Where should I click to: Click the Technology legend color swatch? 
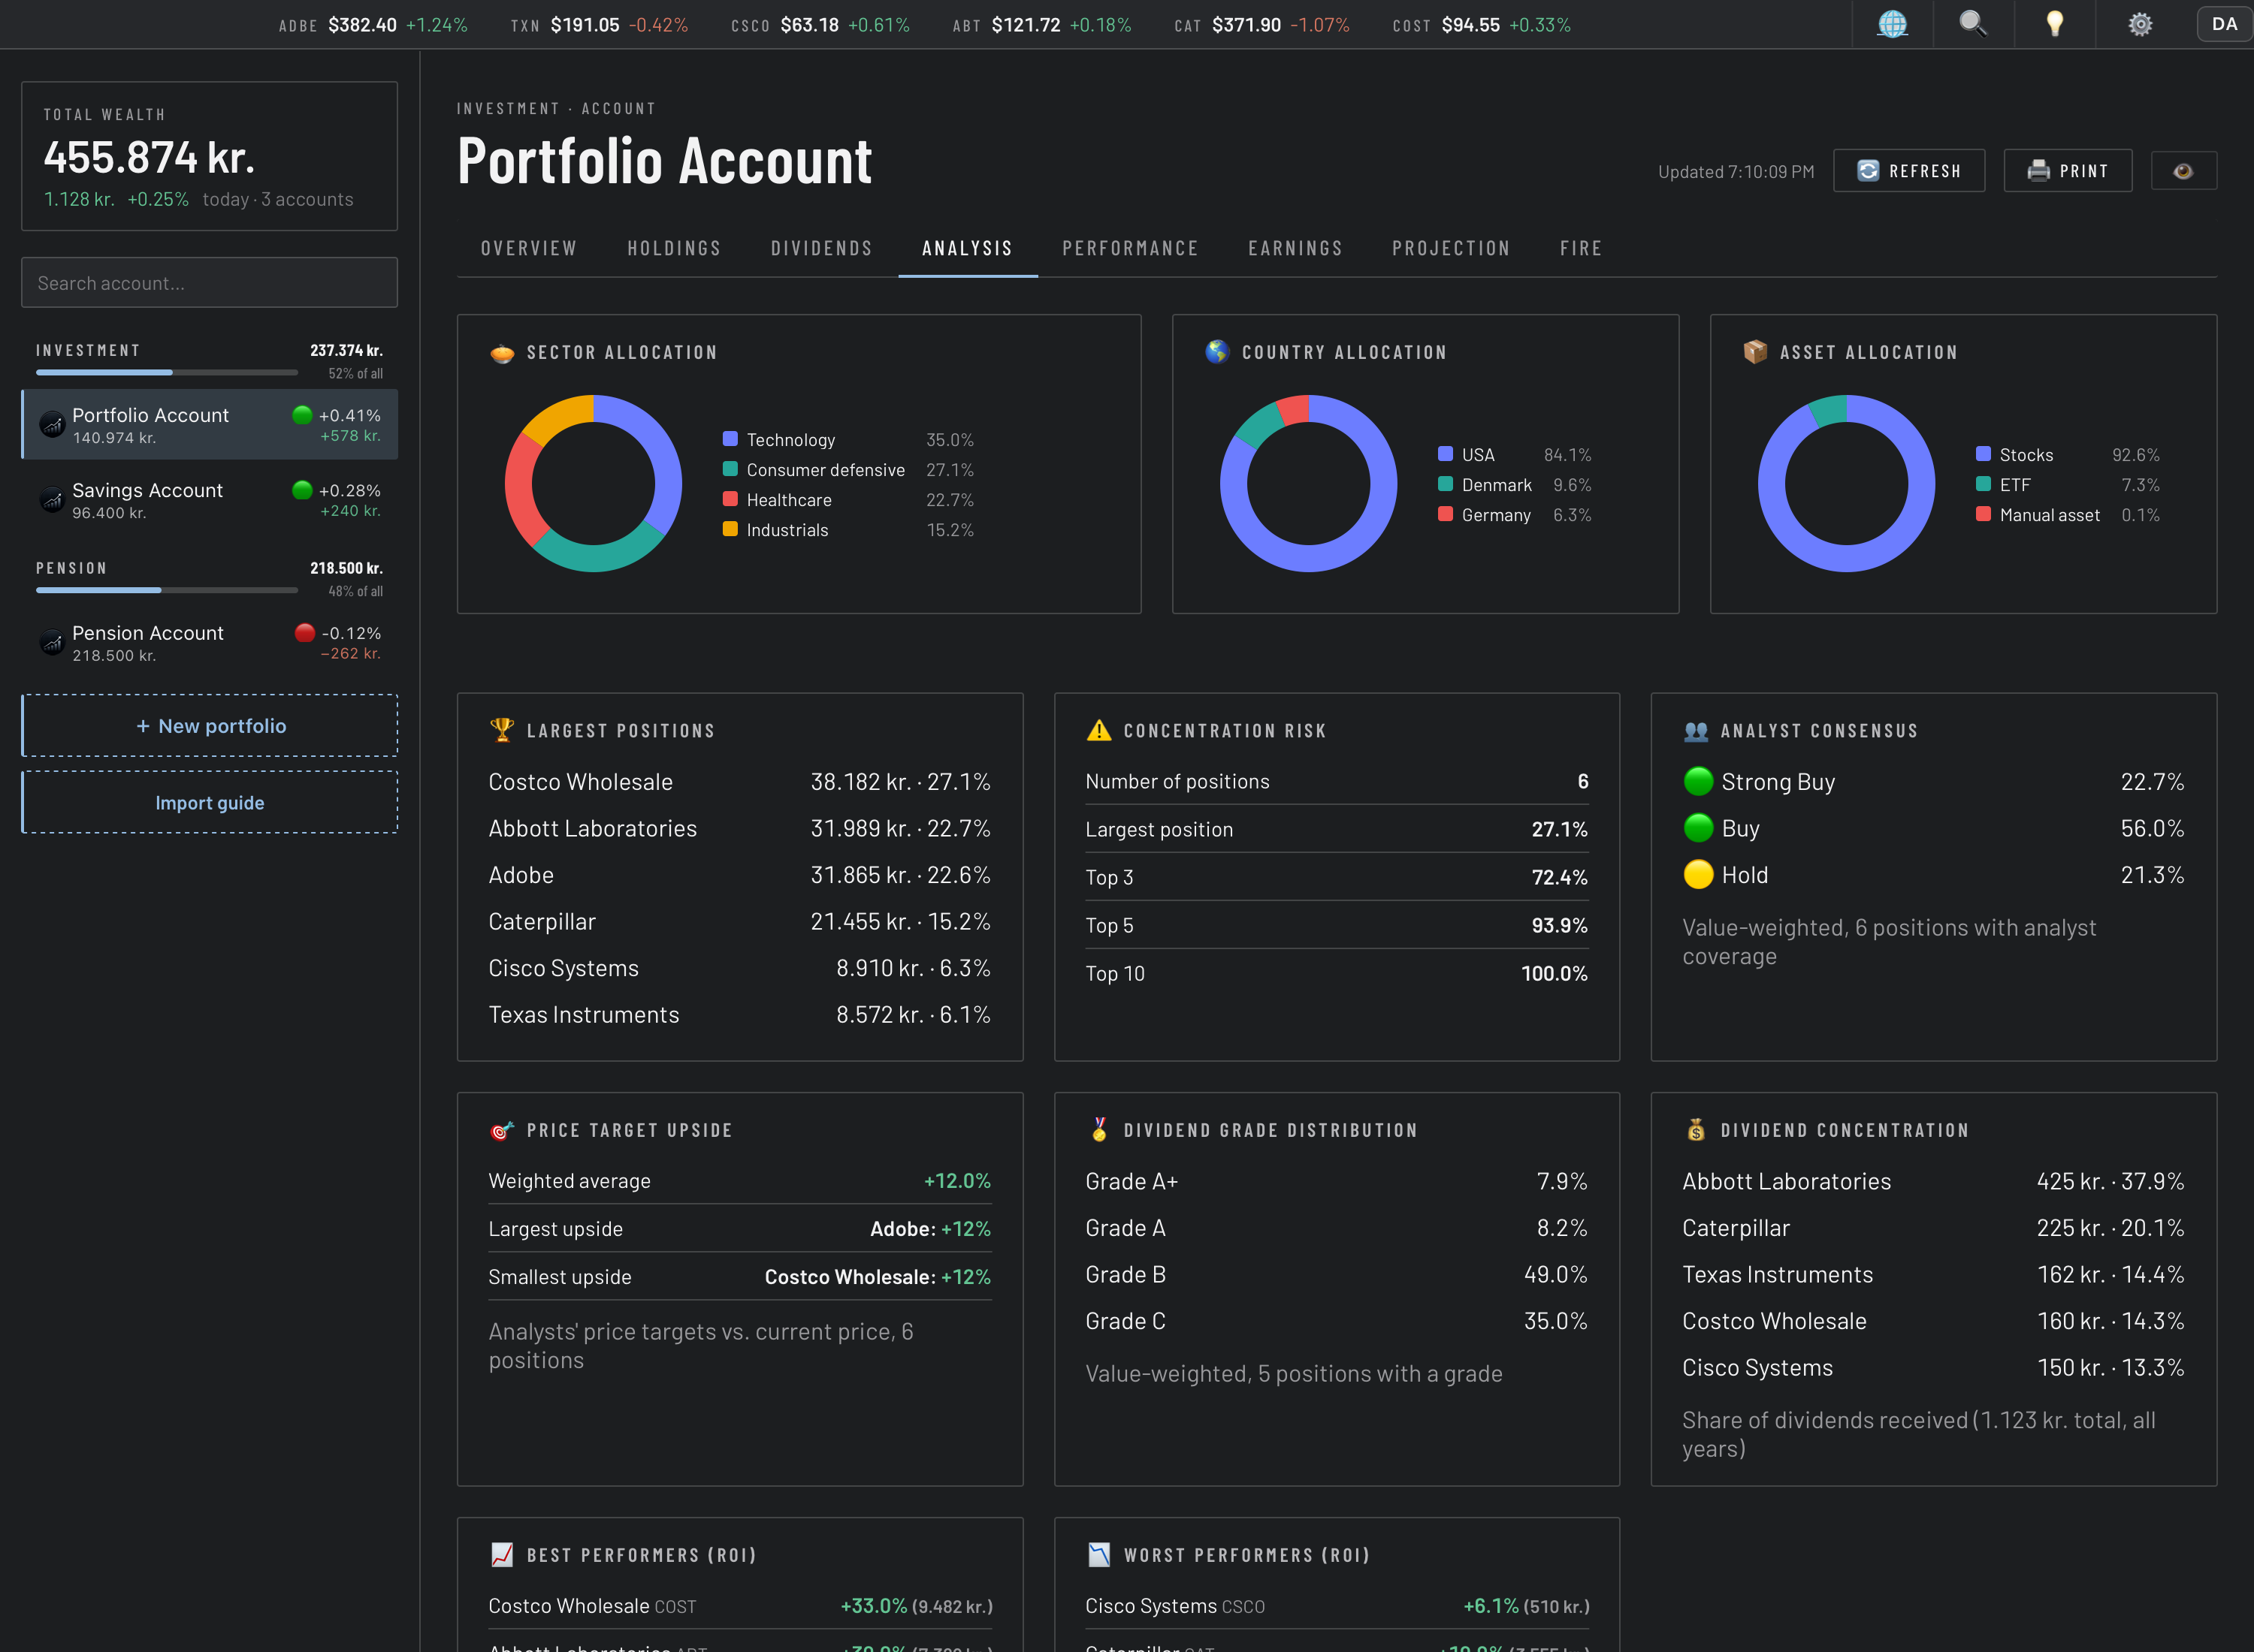point(730,439)
